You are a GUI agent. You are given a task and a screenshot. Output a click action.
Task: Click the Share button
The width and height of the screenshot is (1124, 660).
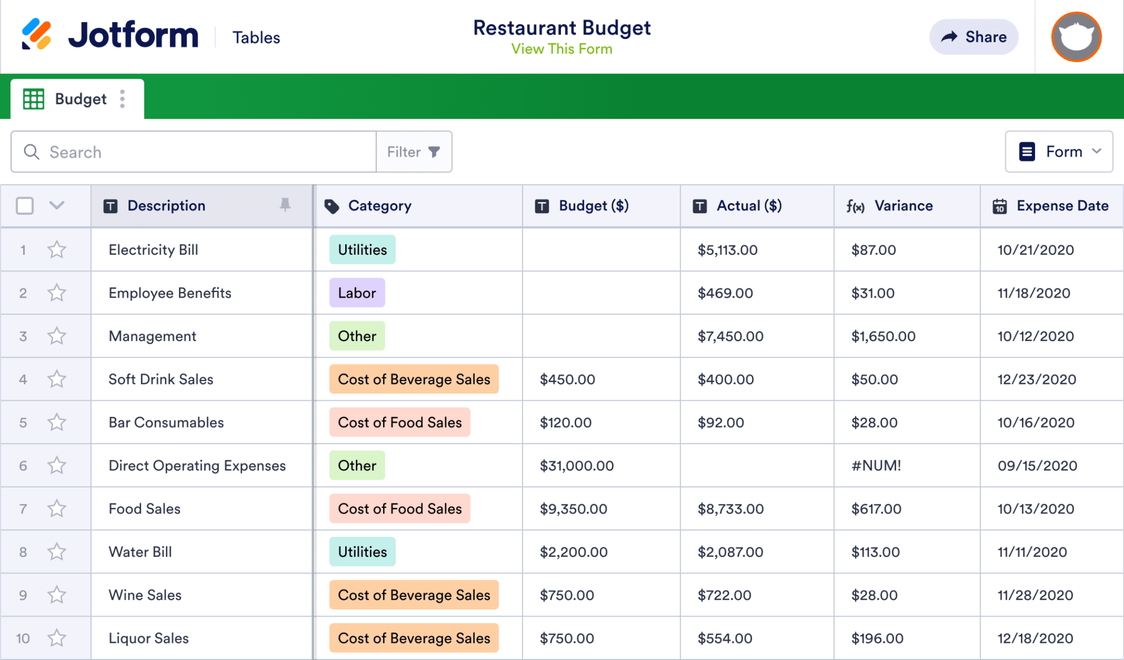(x=973, y=37)
